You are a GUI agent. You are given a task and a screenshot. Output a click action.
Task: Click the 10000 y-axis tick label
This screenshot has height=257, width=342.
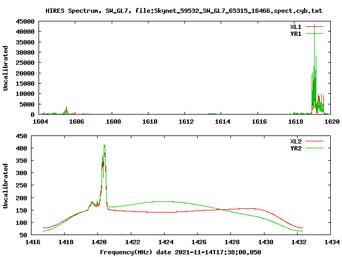coord(25,94)
